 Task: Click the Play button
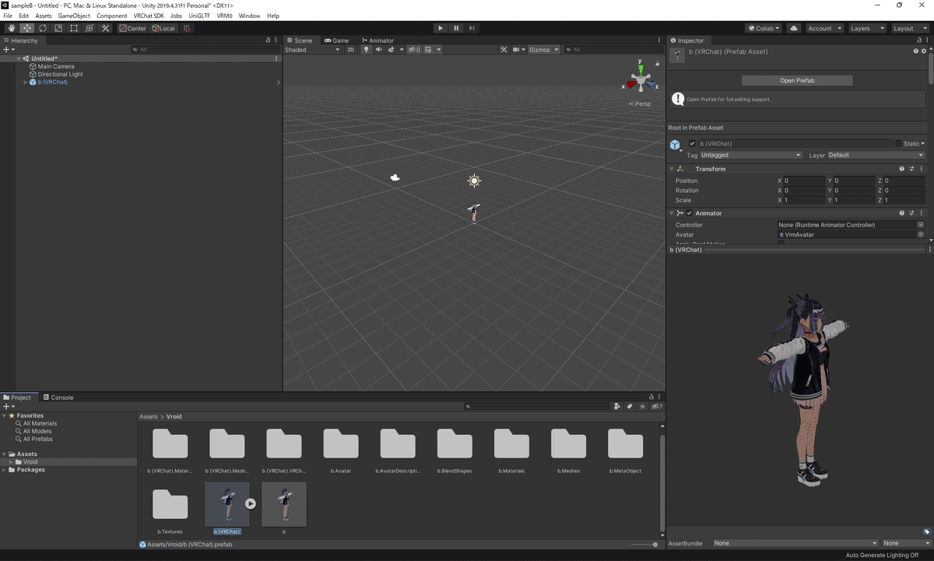pos(441,28)
